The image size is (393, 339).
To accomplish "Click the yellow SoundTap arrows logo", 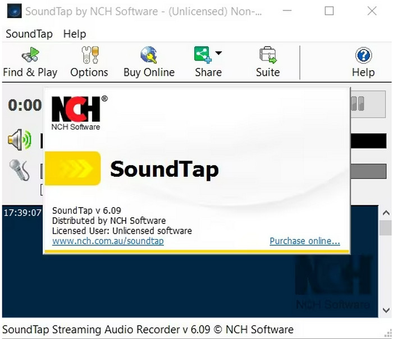I will pyautogui.click(x=72, y=168).
